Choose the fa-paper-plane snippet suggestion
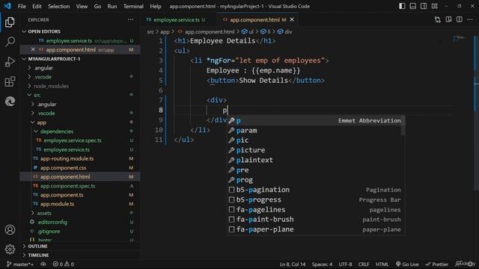Image resolution: width=479 pixels, height=269 pixels. pyautogui.click(x=314, y=229)
